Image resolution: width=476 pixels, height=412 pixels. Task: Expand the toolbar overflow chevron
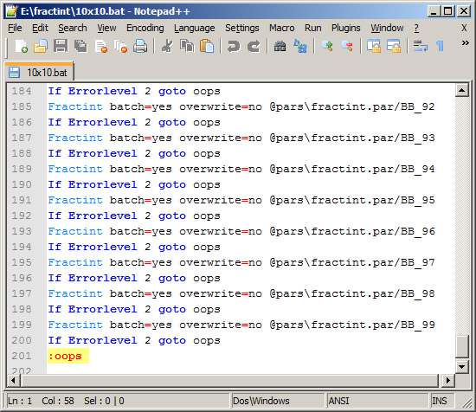(x=465, y=43)
